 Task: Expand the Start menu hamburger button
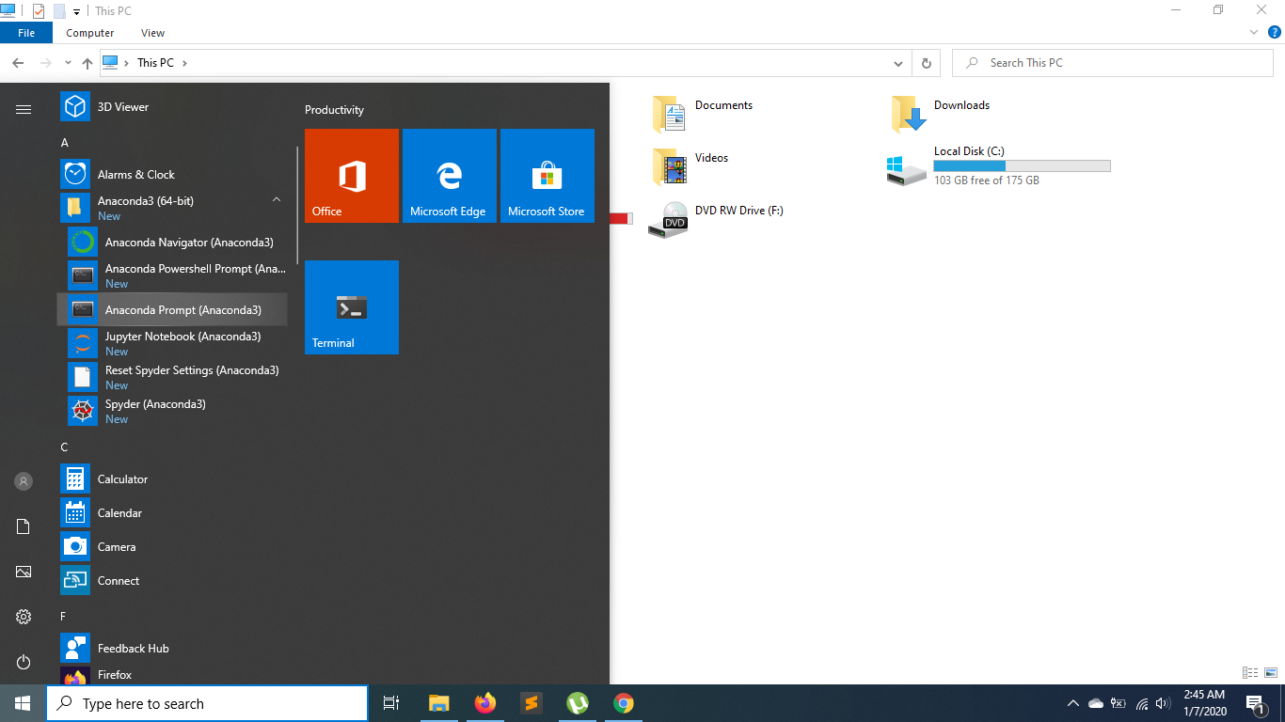(24, 109)
